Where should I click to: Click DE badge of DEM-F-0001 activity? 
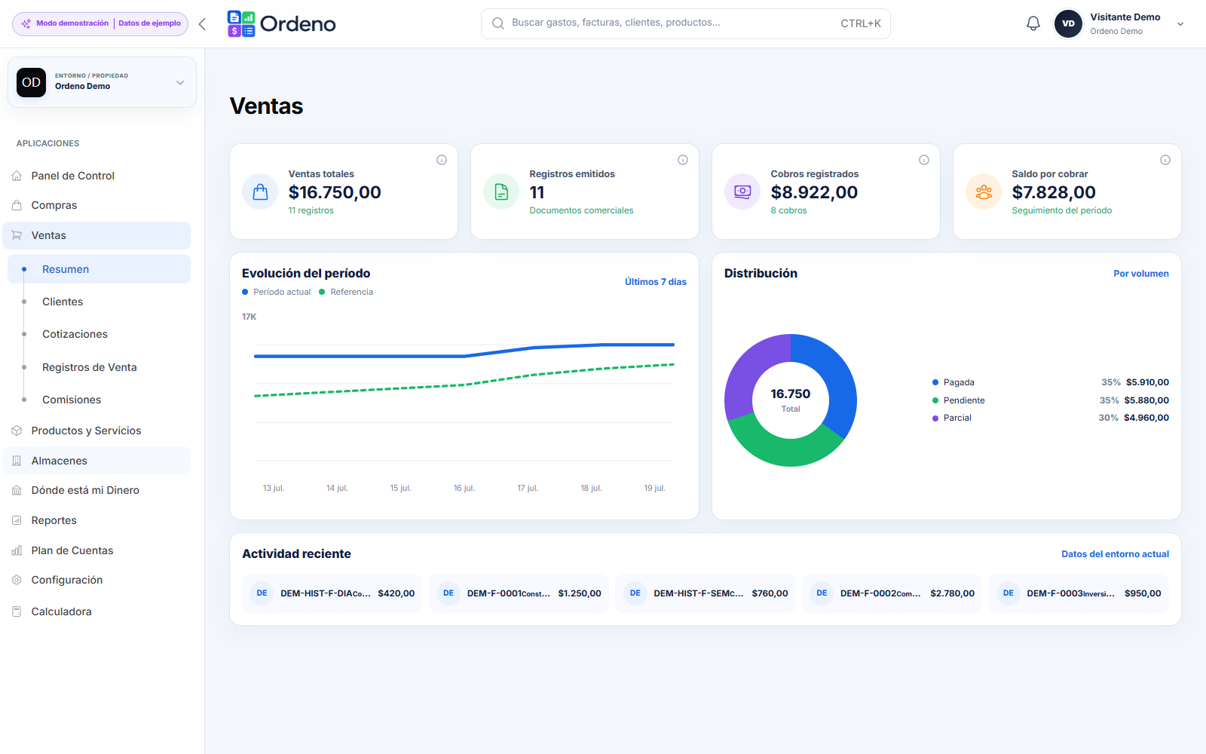pyautogui.click(x=448, y=593)
